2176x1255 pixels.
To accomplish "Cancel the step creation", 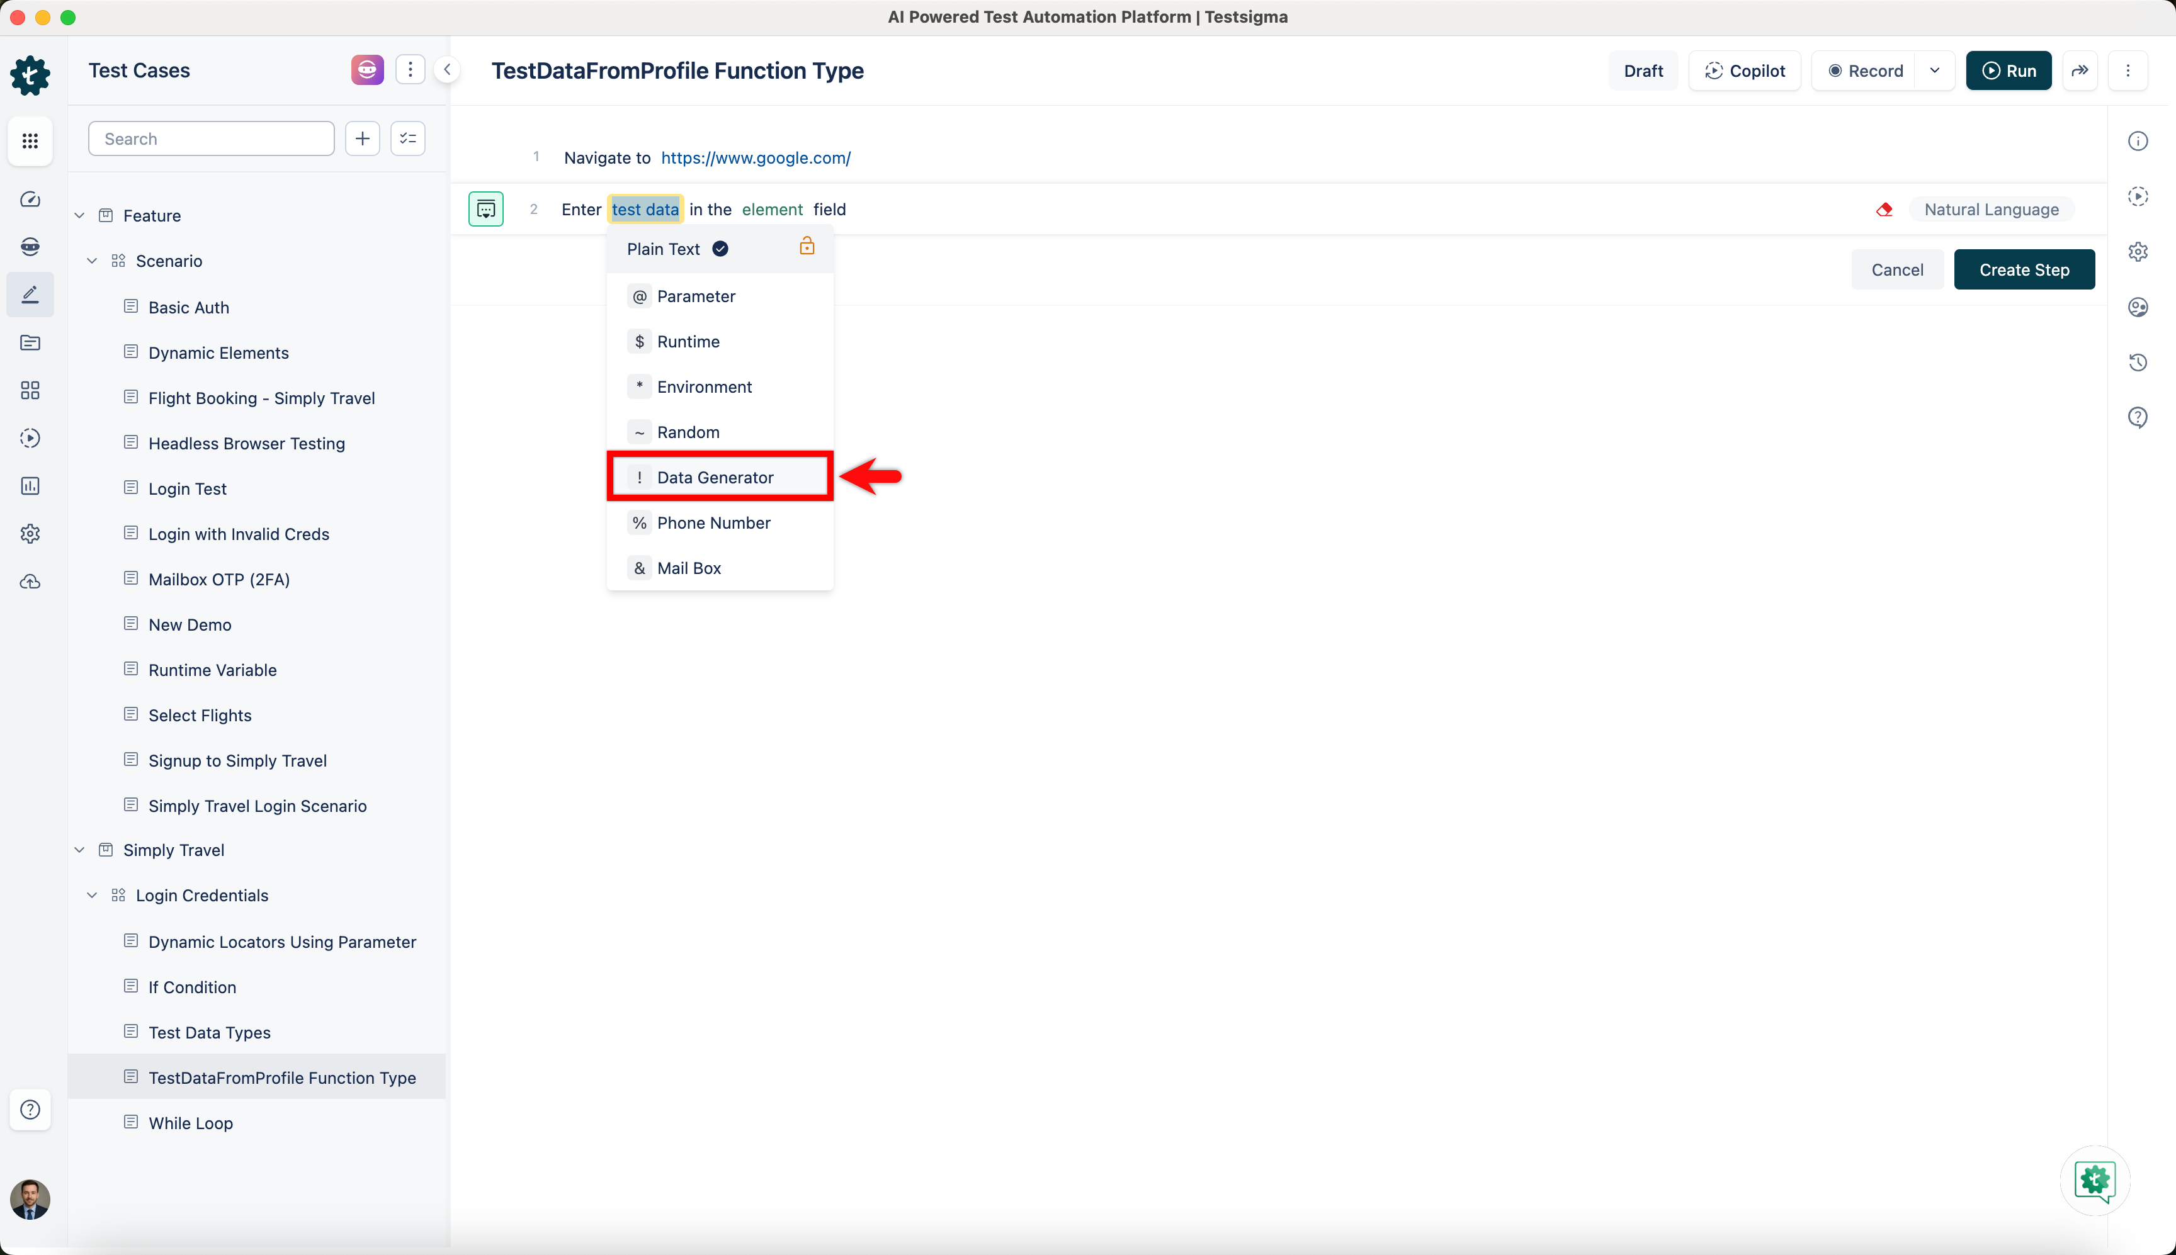I will (1896, 270).
